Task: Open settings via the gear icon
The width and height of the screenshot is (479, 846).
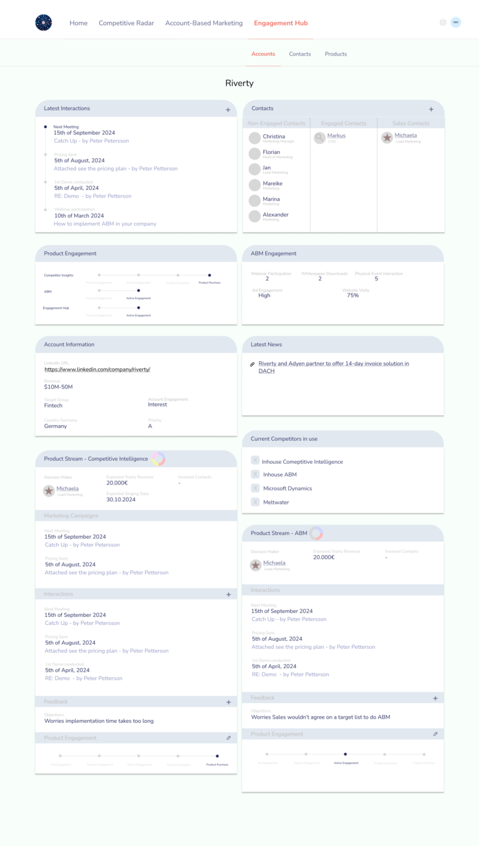Action: pyautogui.click(x=443, y=22)
